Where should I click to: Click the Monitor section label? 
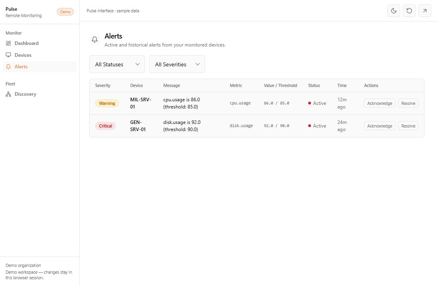click(x=14, y=33)
